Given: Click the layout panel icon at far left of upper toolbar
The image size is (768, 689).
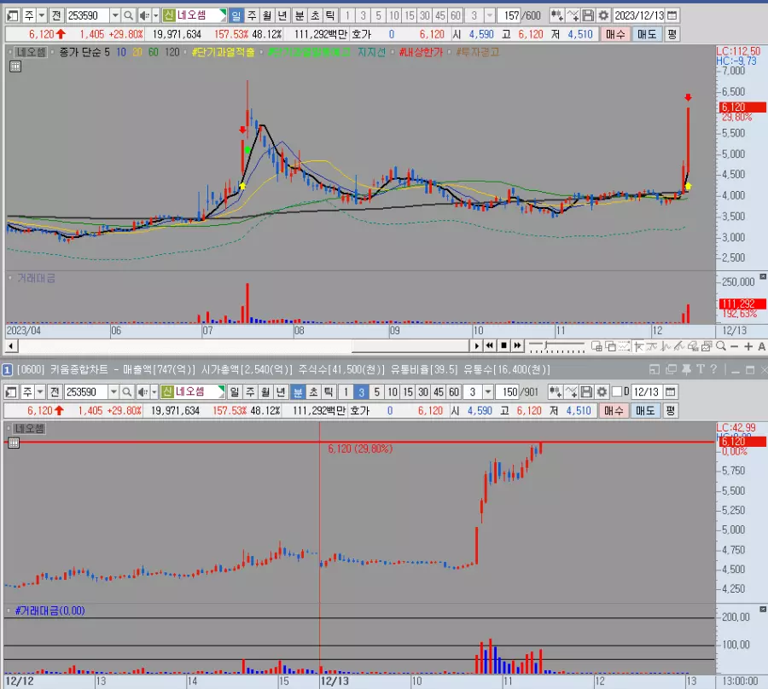Looking at the screenshot, I should pyautogui.click(x=13, y=15).
